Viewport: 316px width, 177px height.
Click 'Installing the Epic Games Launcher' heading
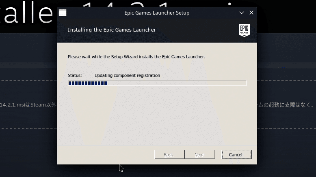[x=112, y=30]
